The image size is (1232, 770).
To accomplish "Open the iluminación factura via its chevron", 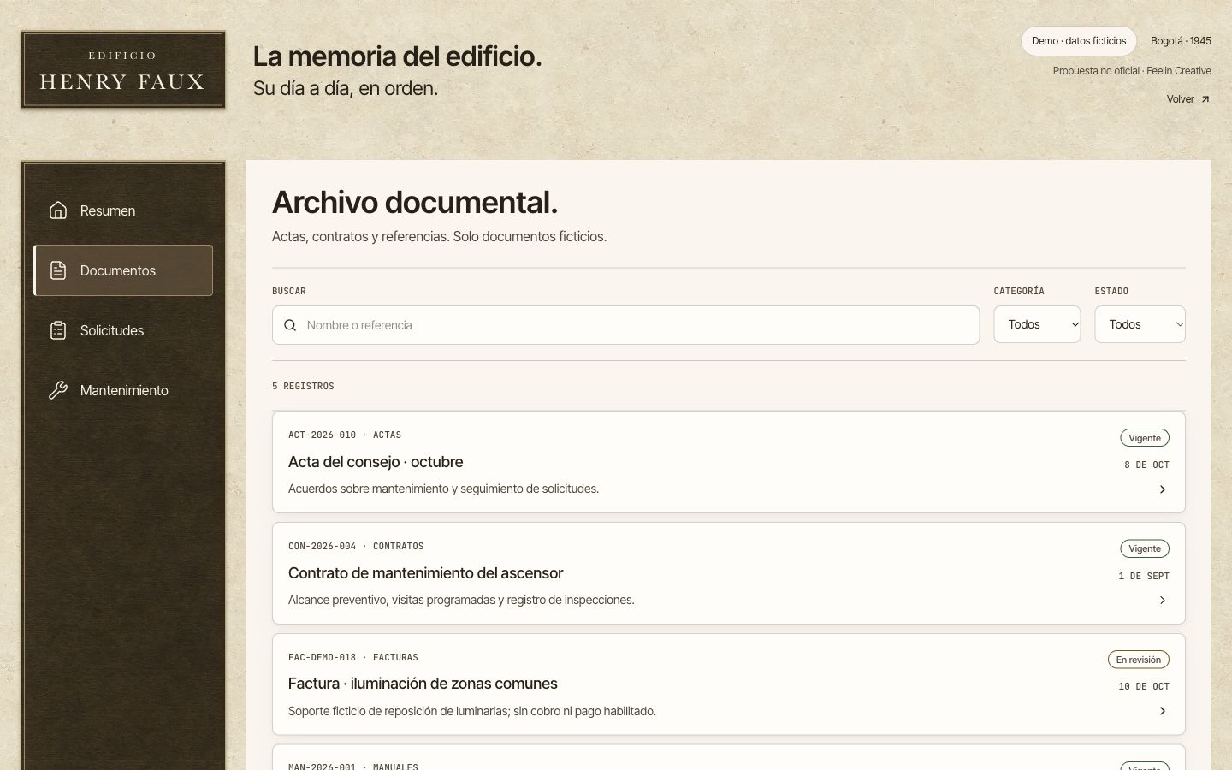I will click(1162, 711).
